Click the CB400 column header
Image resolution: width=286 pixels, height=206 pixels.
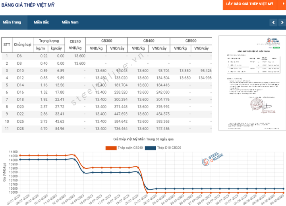point(149,41)
